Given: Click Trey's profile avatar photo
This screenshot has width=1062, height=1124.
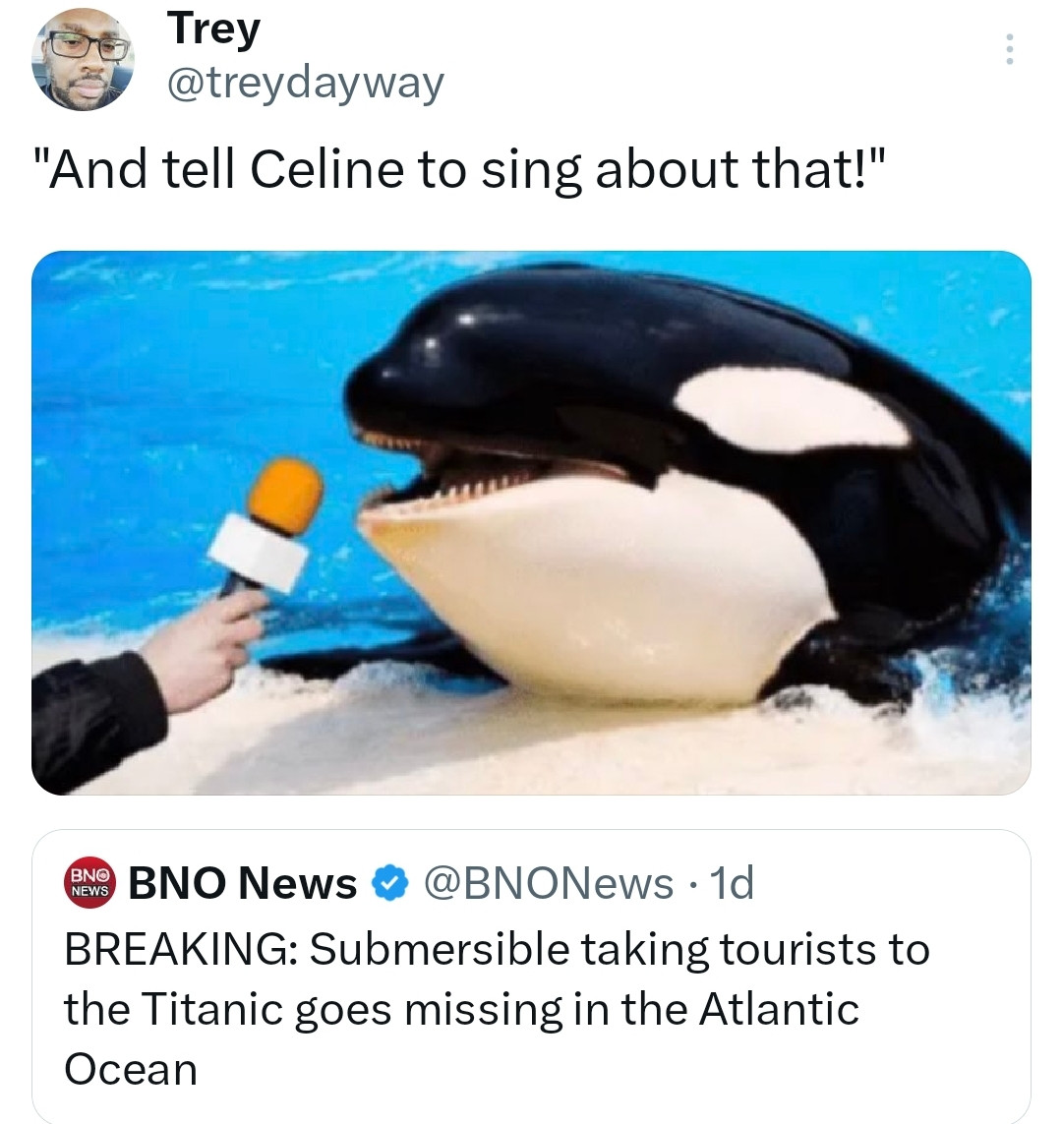Looking at the screenshot, I should click(84, 61).
